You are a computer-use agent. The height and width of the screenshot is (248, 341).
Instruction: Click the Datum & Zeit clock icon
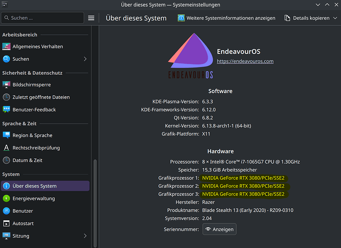pyautogui.click(x=6, y=160)
